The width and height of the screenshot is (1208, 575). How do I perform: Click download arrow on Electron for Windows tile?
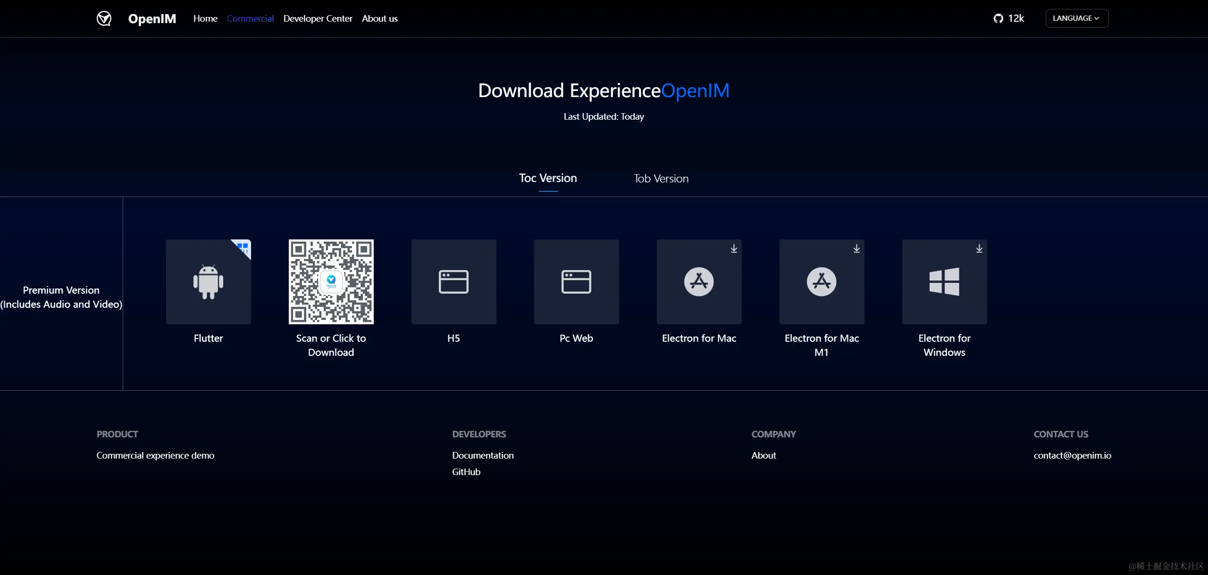[x=979, y=248]
